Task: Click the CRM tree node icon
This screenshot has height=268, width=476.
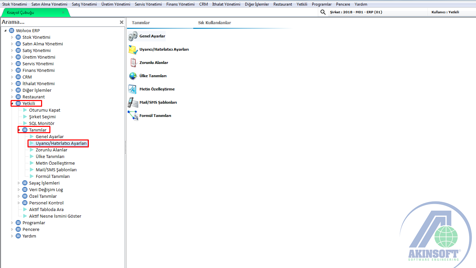Action: pos(19,77)
